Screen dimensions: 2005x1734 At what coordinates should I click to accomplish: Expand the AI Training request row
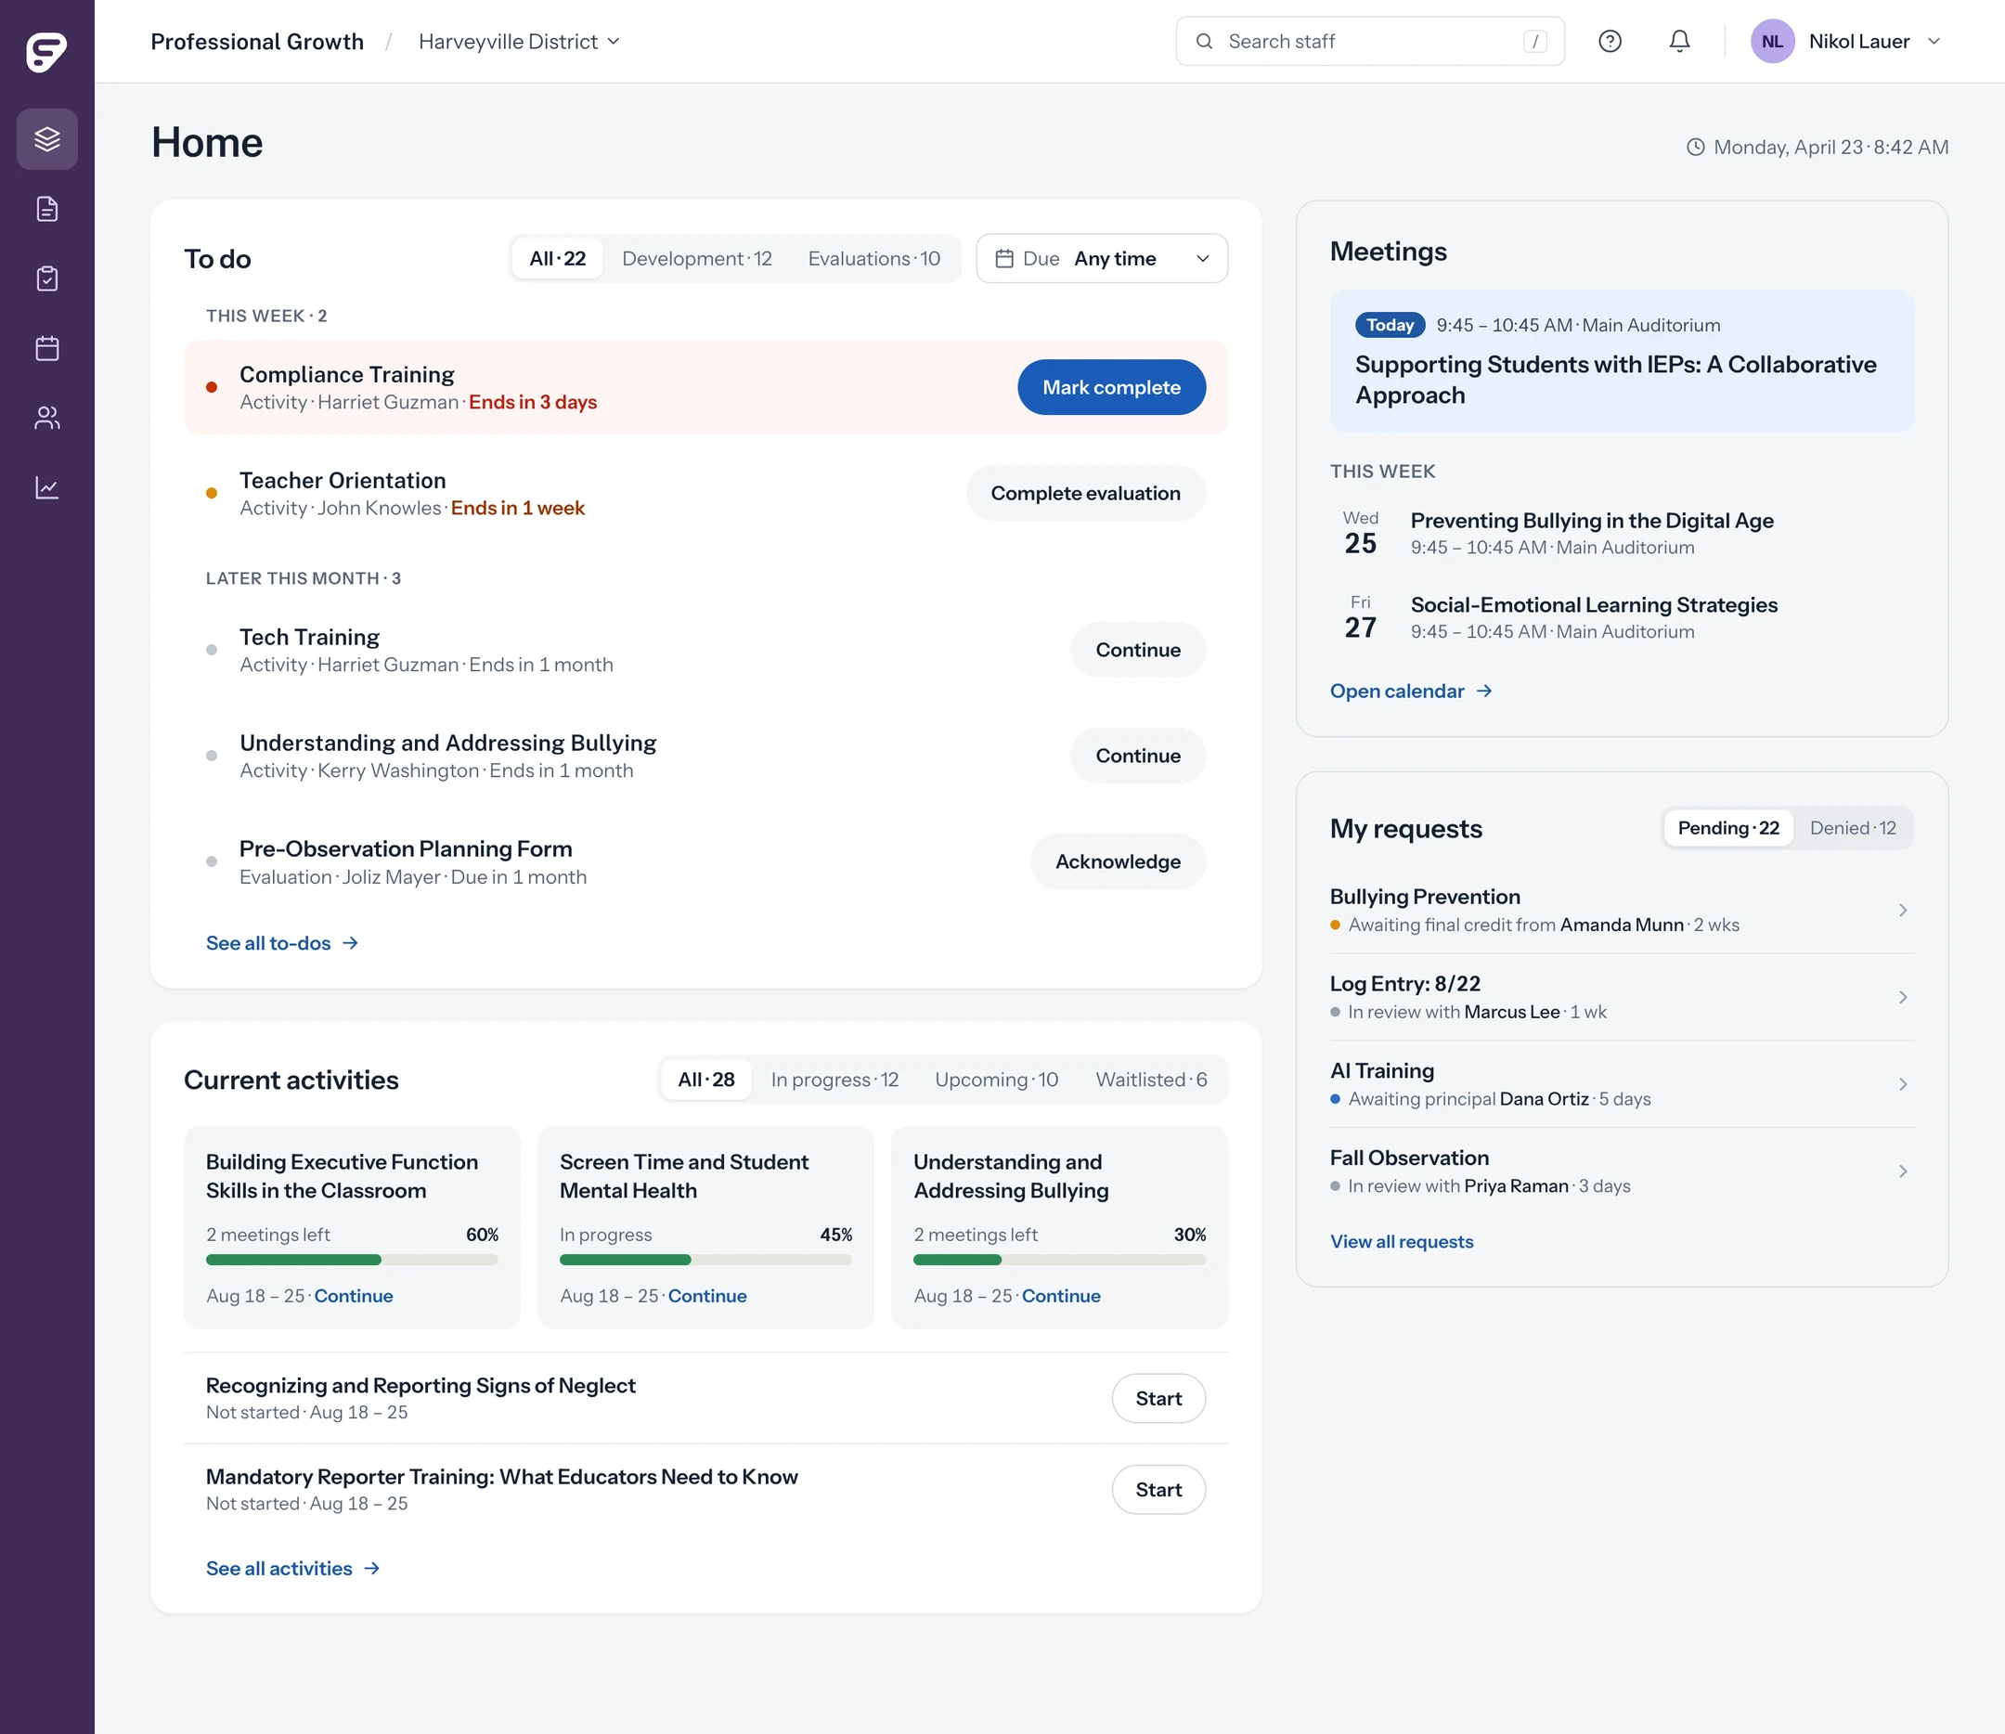click(1622, 1084)
